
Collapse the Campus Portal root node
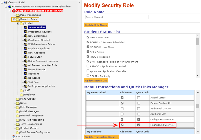click(2, 2)
